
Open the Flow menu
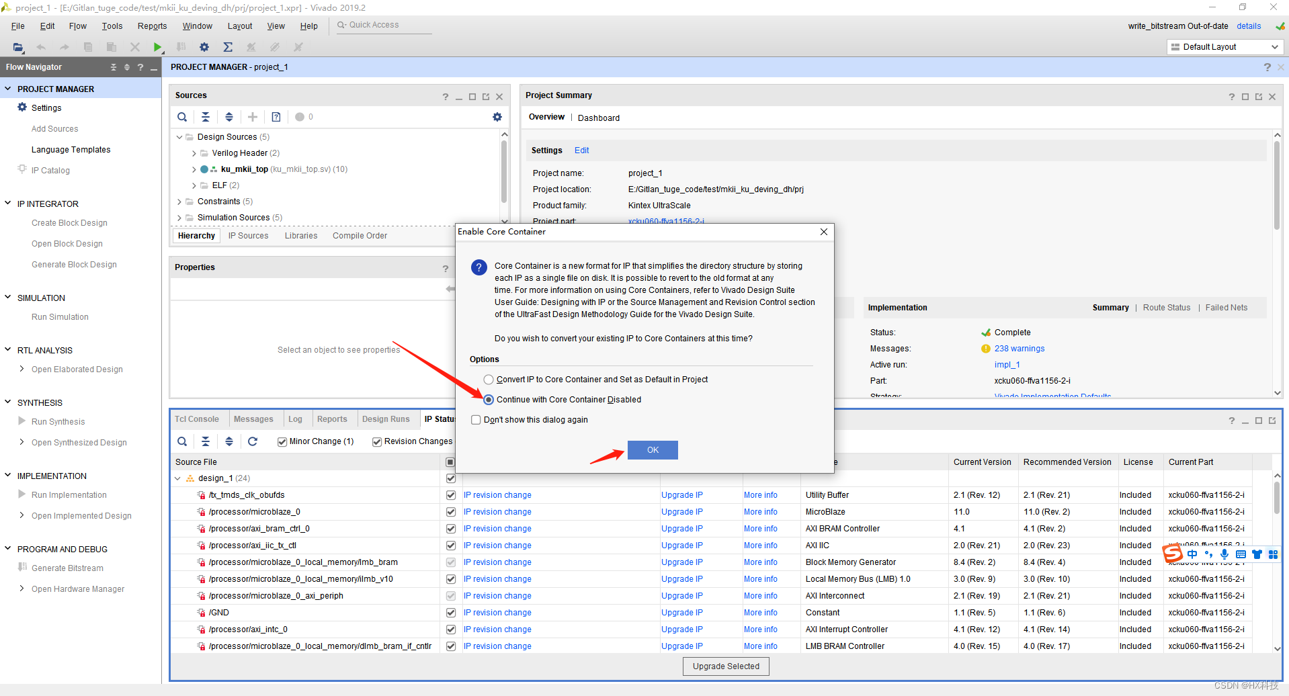point(78,26)
